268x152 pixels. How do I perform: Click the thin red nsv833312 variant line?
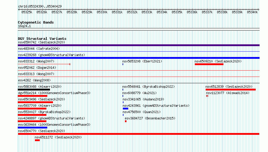[44, 64]
